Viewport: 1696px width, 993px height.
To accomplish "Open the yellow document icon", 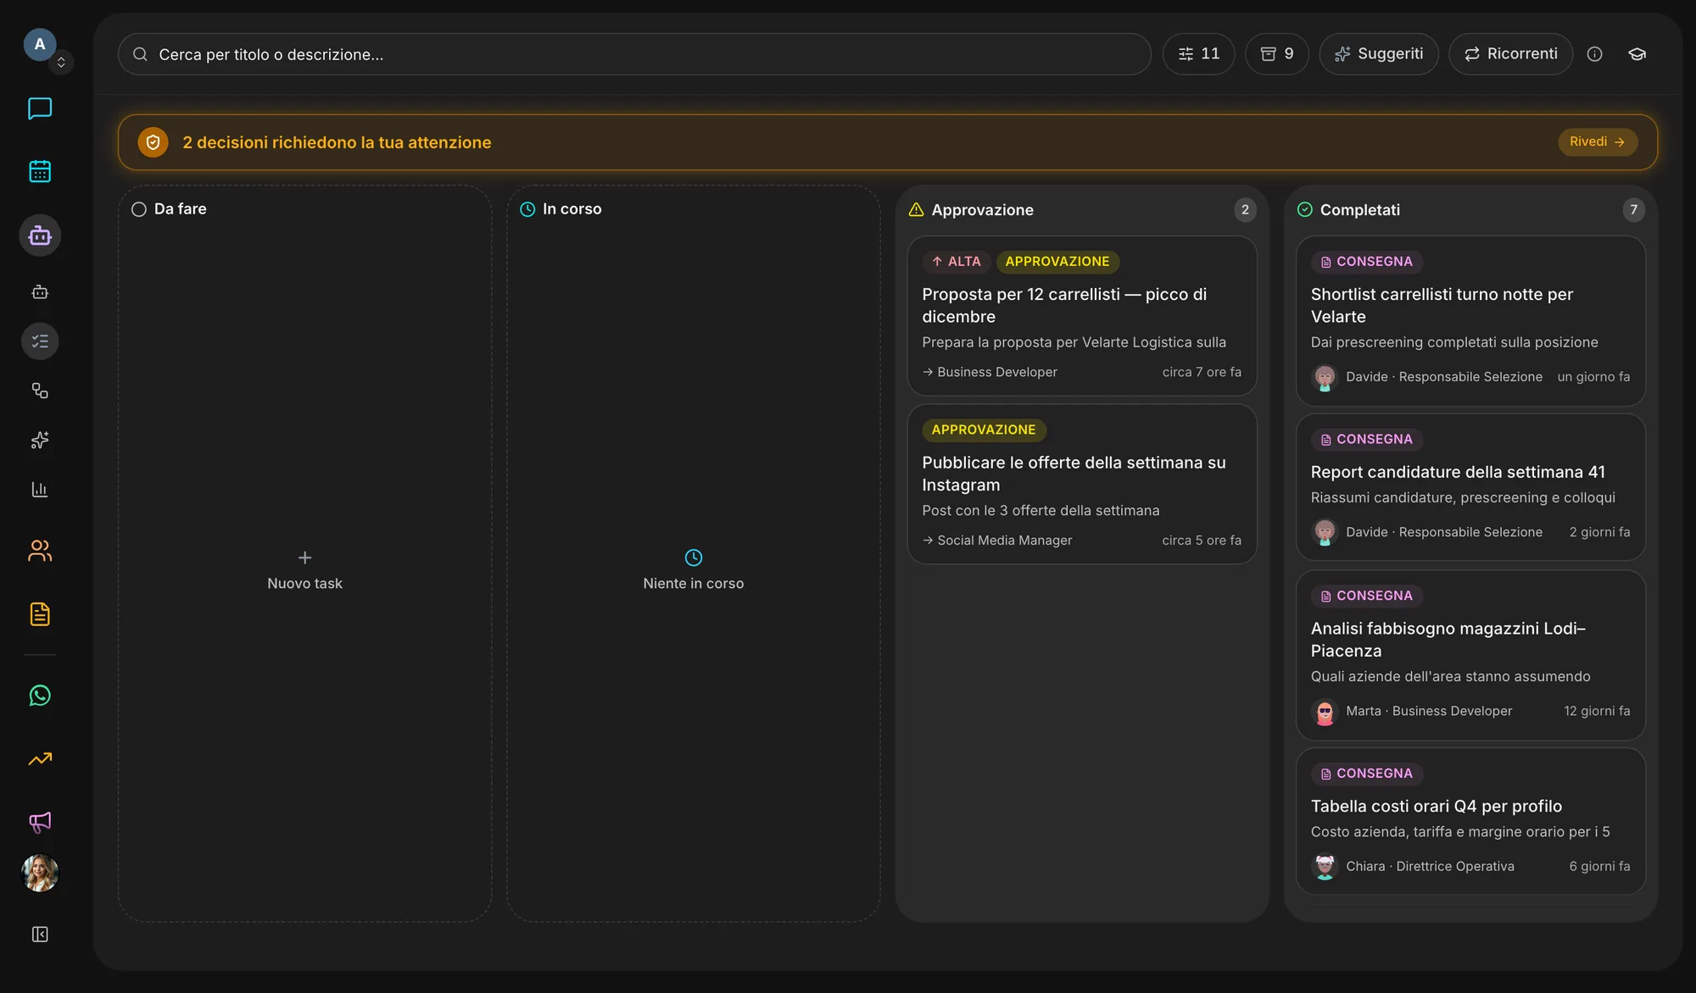I will [40, 614].
